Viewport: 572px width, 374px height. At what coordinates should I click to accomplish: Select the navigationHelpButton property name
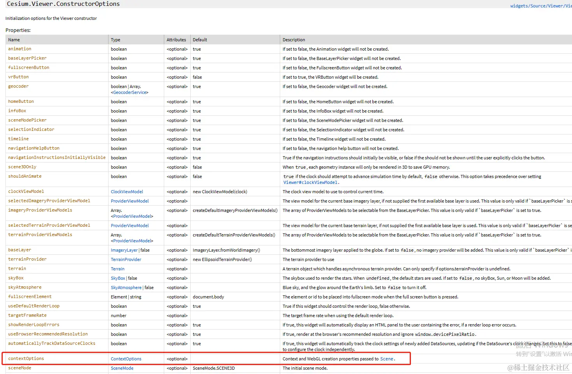[34, 148]
